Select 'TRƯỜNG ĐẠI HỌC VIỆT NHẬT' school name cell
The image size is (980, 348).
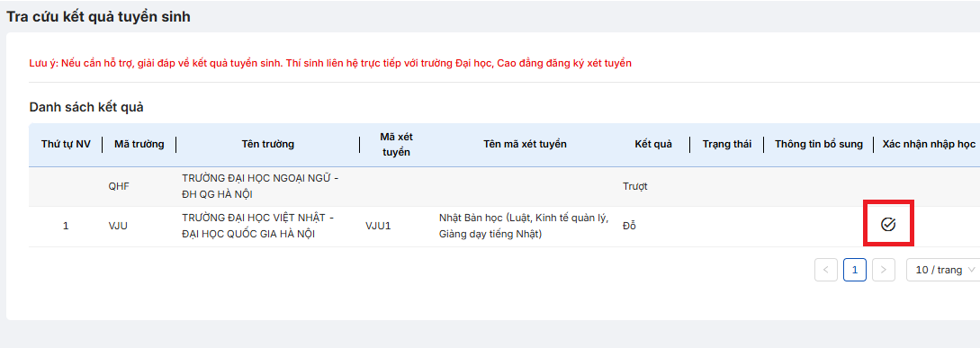(x=258, y=227)
